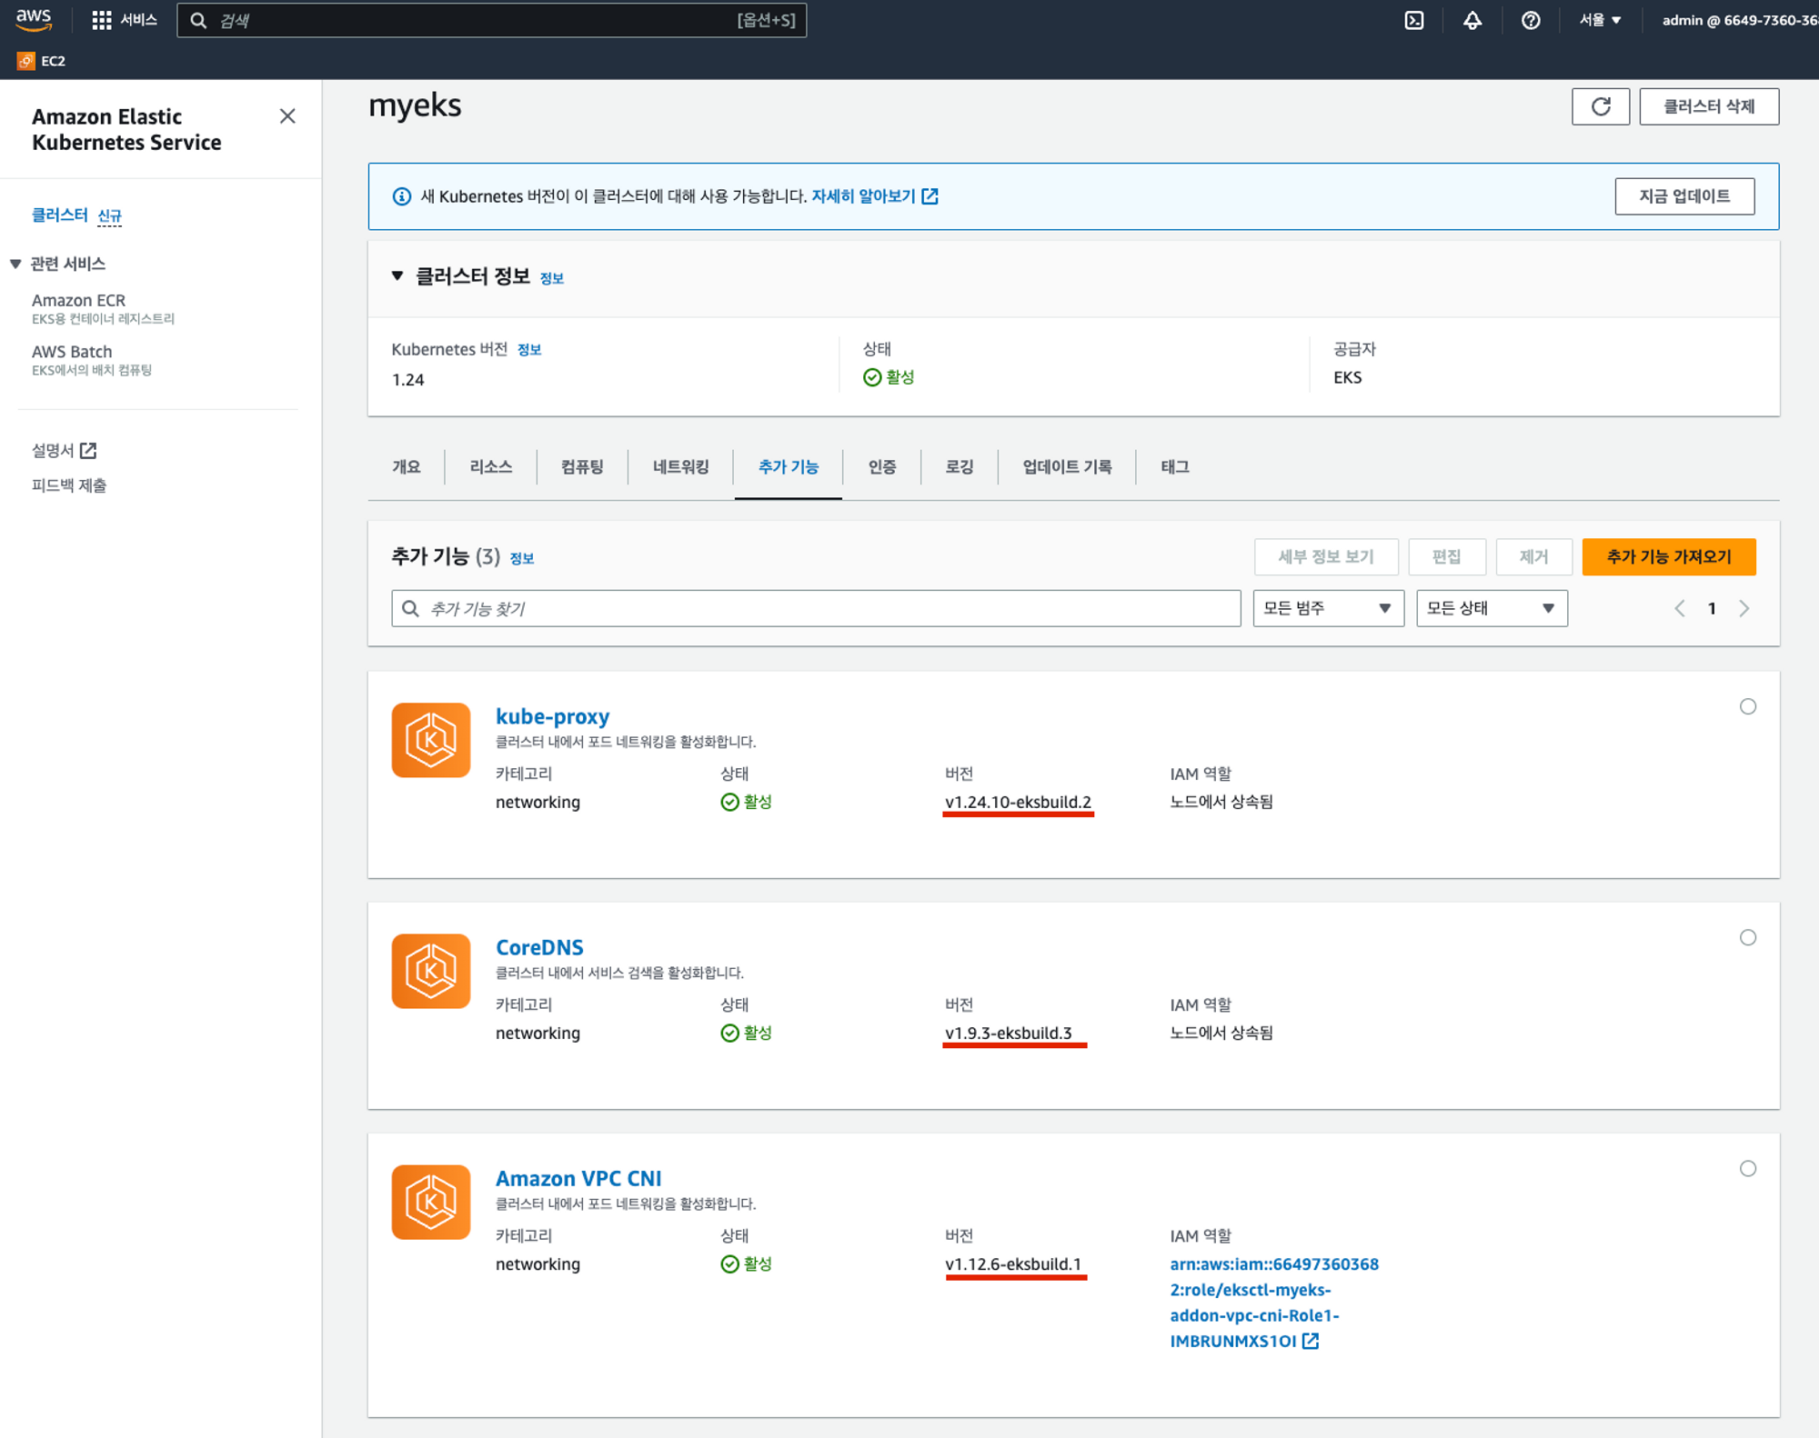The height and width of the screenshot is (1438, 1819).
Task: Click the 지금 업데이트 button
Action: (1684, 196)
